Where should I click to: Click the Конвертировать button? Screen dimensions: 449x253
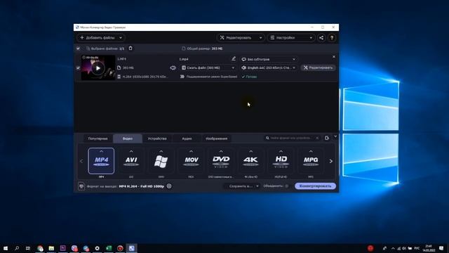315,186
